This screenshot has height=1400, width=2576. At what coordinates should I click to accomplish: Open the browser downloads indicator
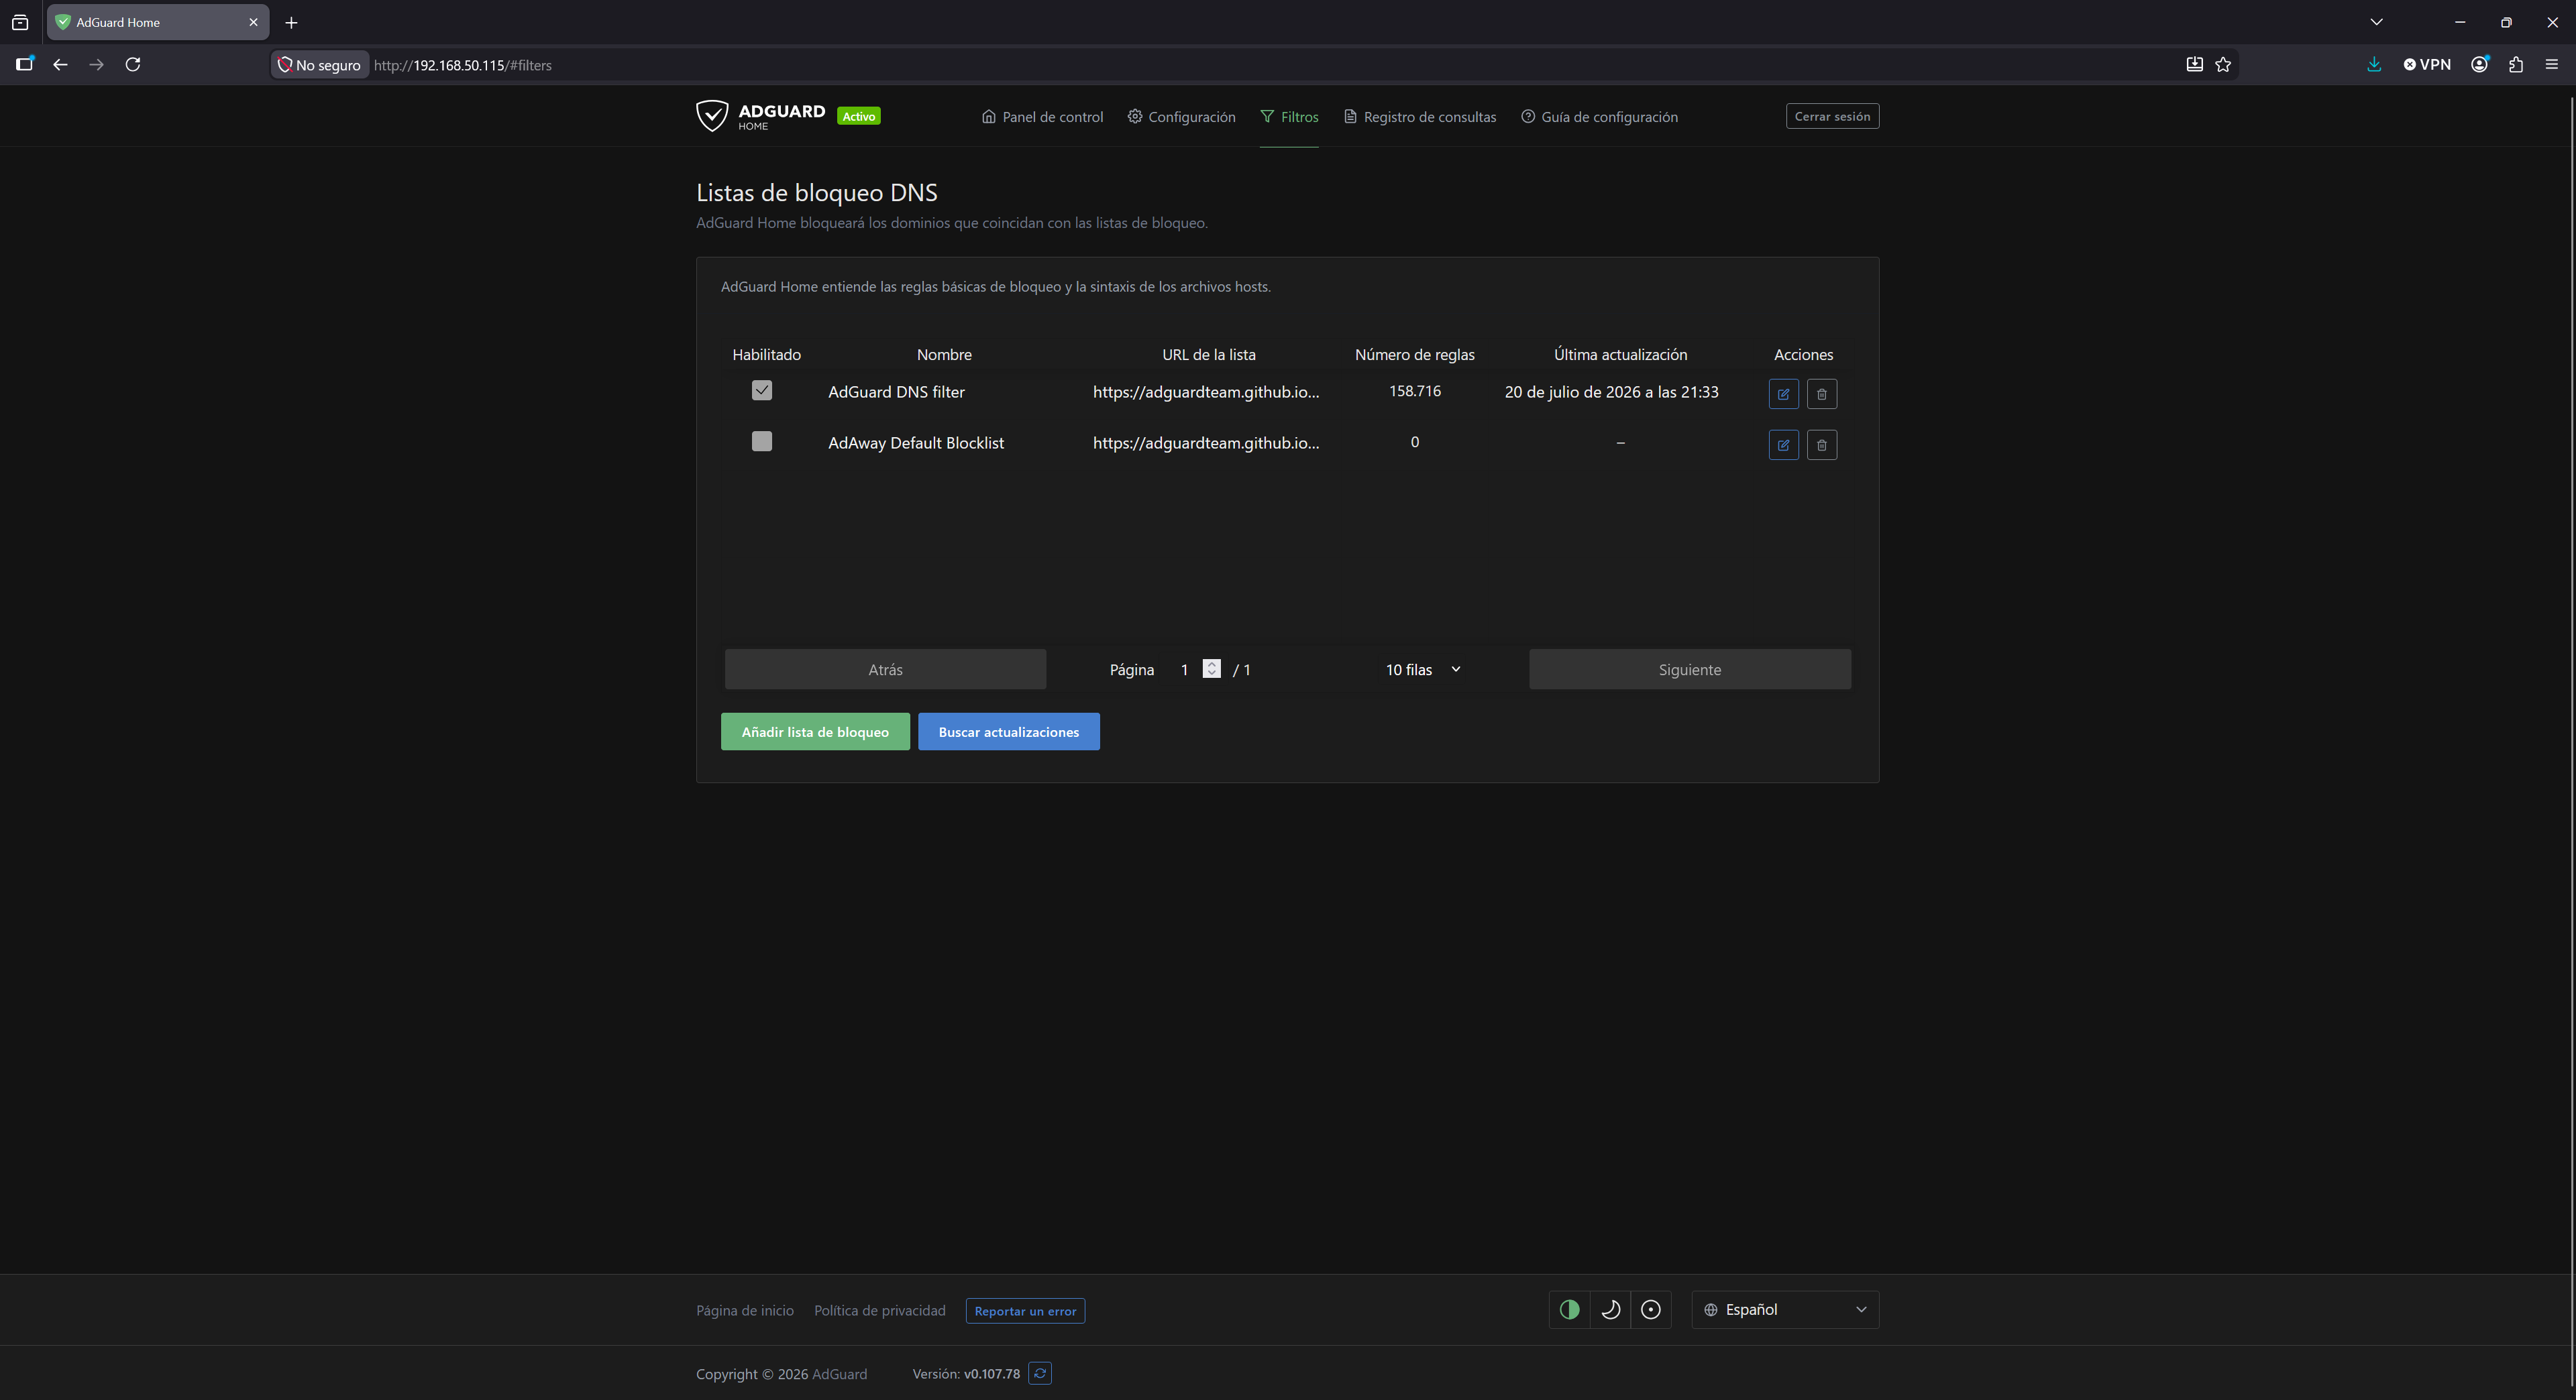click(x=2373, y=65)
